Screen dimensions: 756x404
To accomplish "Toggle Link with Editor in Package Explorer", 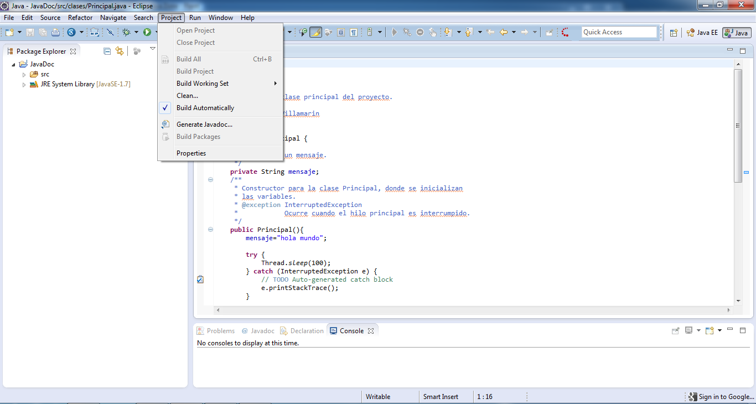I will 120,51.
